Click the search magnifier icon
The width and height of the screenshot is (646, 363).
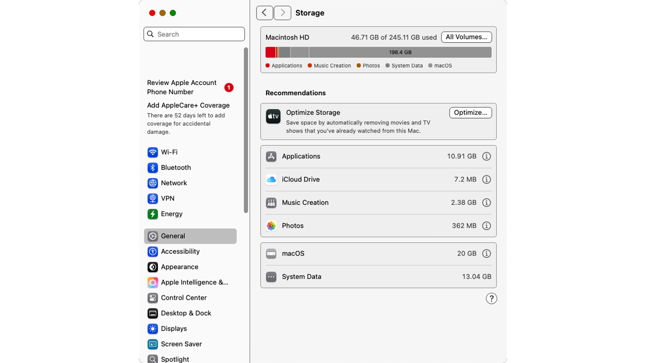150,34
